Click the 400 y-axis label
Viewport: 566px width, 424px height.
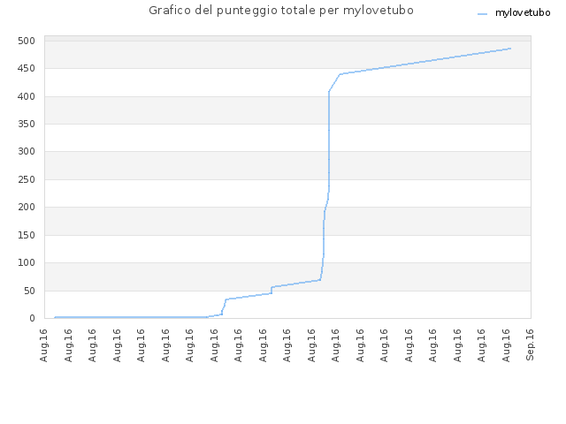[27, 96]
